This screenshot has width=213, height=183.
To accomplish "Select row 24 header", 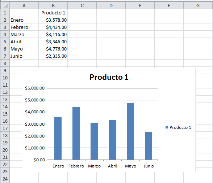I will pos(5,179).
